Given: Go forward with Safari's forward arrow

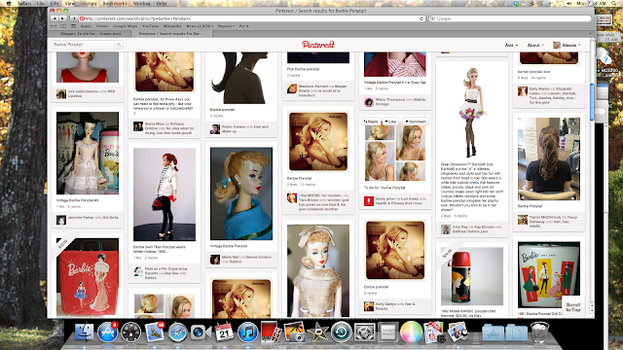Looking at the screenshot, I should (x=62, y=18).
